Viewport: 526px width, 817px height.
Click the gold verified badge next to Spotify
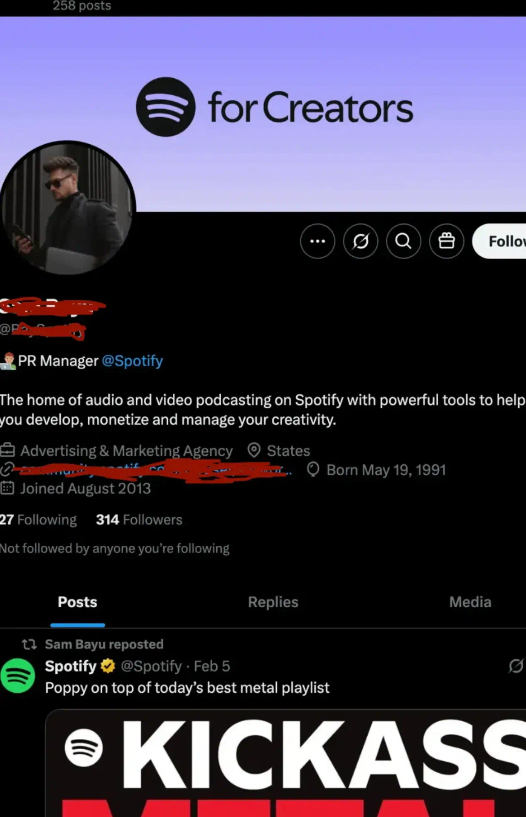[x=108, y=666]
